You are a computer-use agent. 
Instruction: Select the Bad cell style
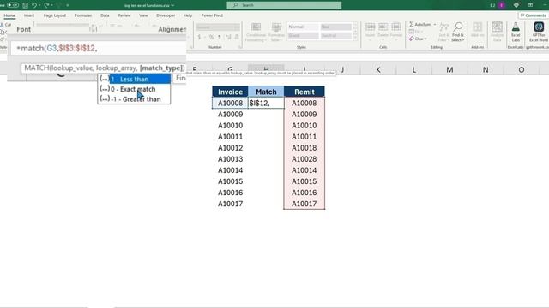(x=335, y=27)
